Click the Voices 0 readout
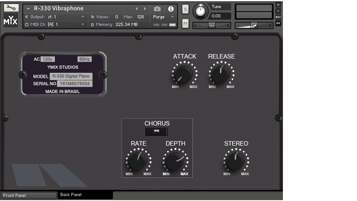 pos(116,17)
